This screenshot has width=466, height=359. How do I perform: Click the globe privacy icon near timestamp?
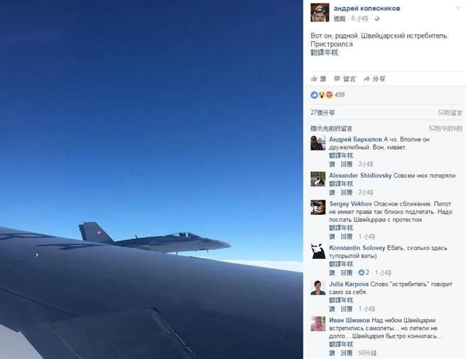pos(376,18)
